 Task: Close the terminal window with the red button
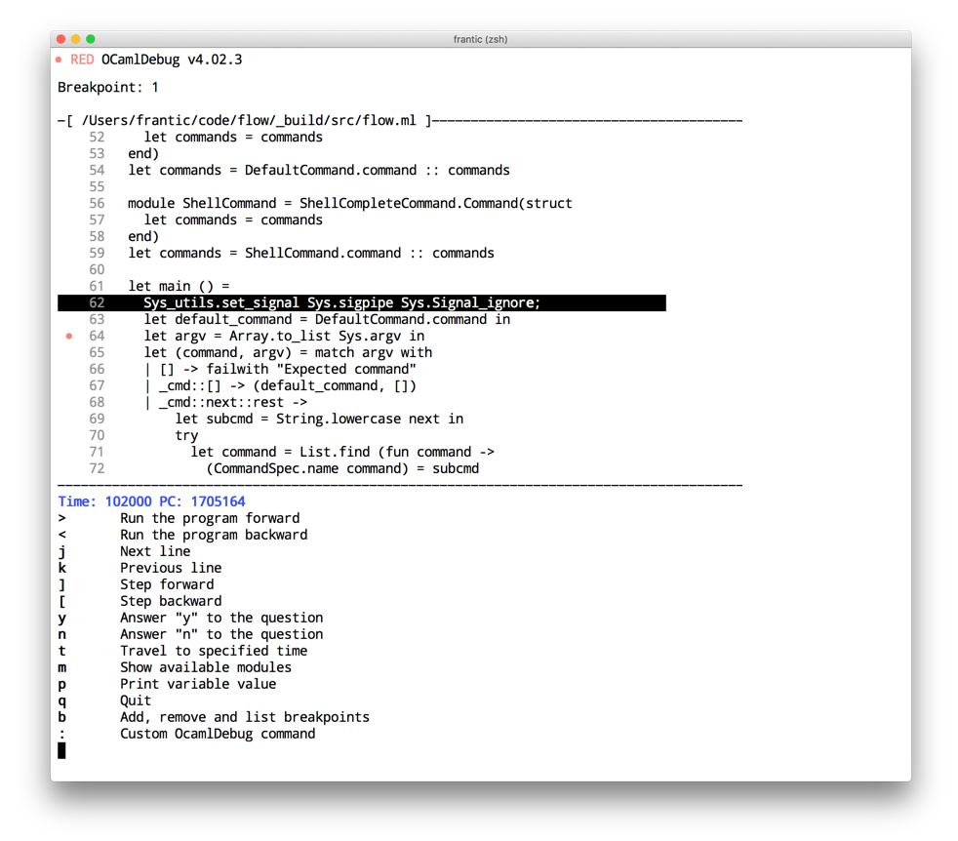(x=61, y=39)
